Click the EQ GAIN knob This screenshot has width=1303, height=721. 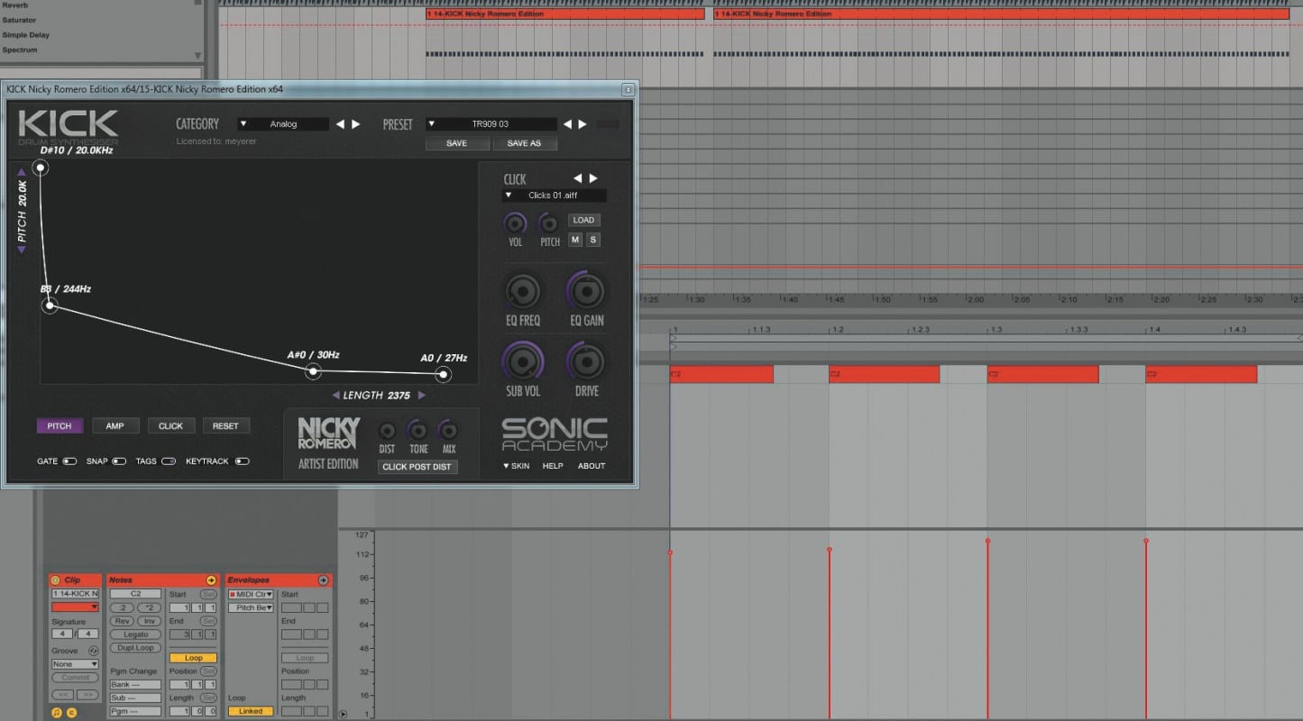pos(586,292)
